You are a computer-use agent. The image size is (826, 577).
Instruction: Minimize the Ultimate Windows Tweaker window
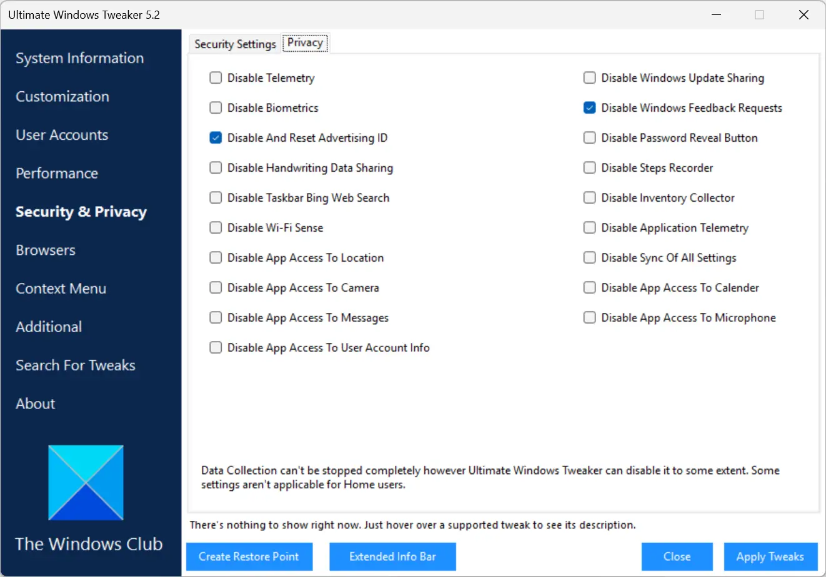coord(715,15)
